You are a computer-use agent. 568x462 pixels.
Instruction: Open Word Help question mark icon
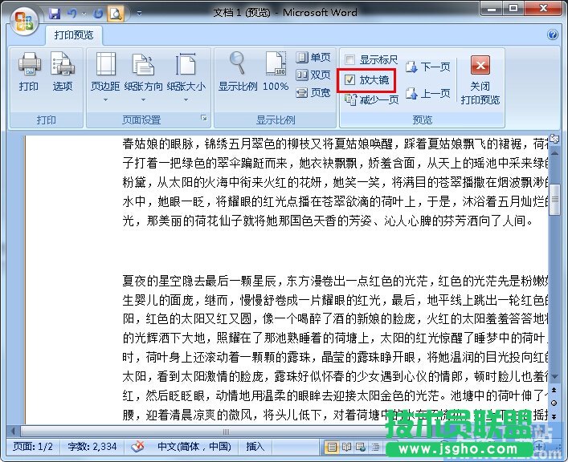point(553,35)
